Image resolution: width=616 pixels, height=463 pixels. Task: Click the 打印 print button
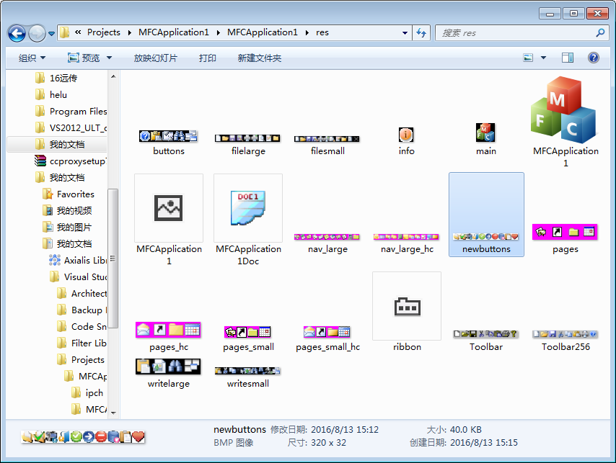(x=208, y=58)
